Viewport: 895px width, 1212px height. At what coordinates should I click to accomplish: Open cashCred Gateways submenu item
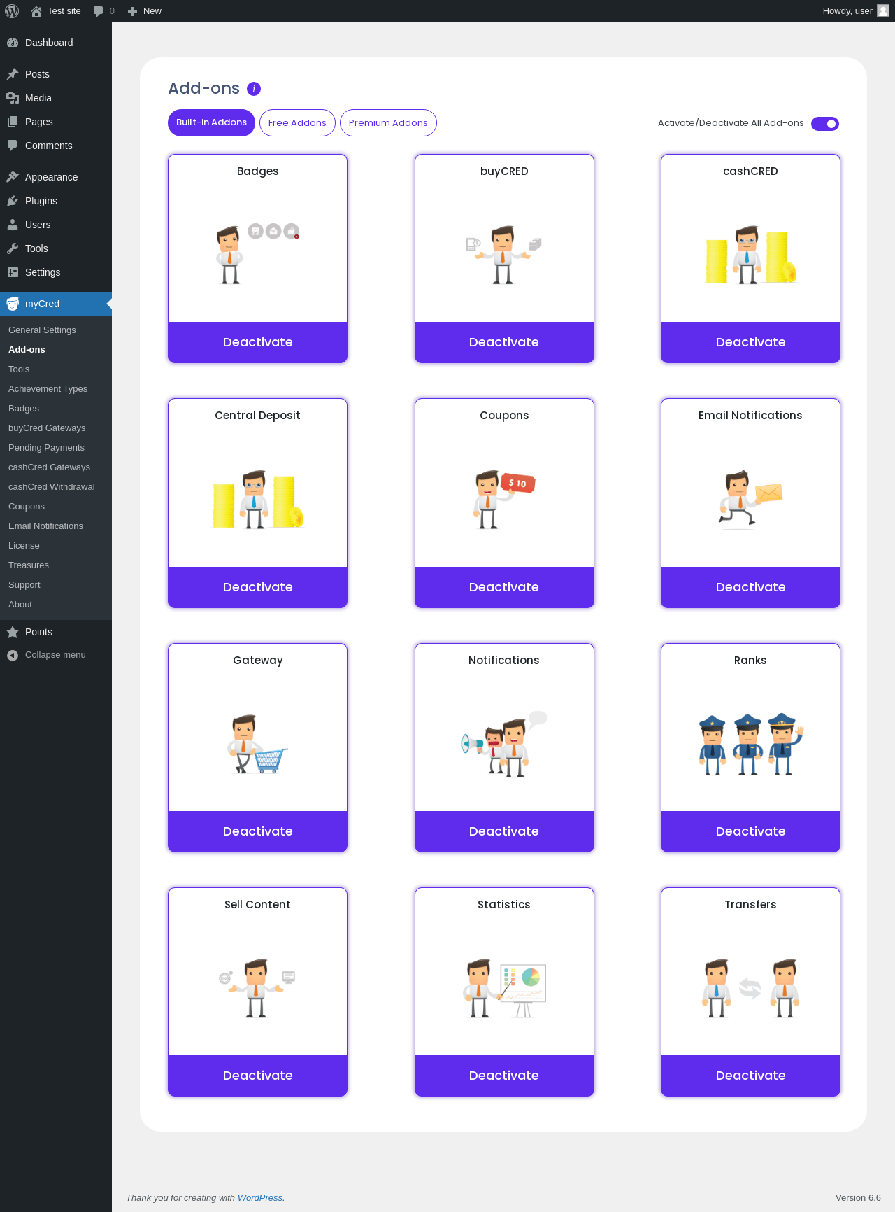56,467
